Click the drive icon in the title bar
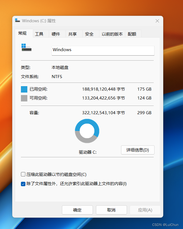Image resolution: width=183 pixels, height=229 pixels. (x=18, y=21)
